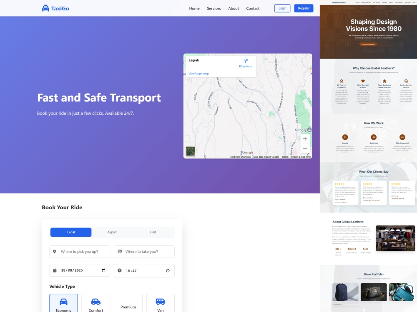Click the pickup location pin icon
Image resolution: width=417 pixels, height=312 pixels.
(55, 252)
